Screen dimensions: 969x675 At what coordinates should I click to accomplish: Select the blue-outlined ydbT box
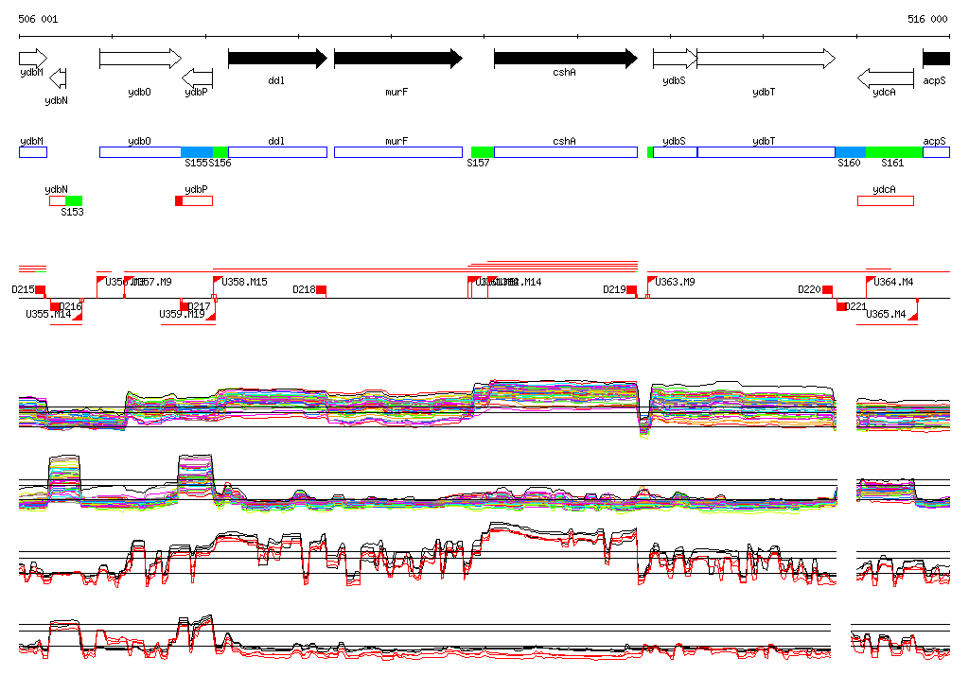[x=766, y=152]
